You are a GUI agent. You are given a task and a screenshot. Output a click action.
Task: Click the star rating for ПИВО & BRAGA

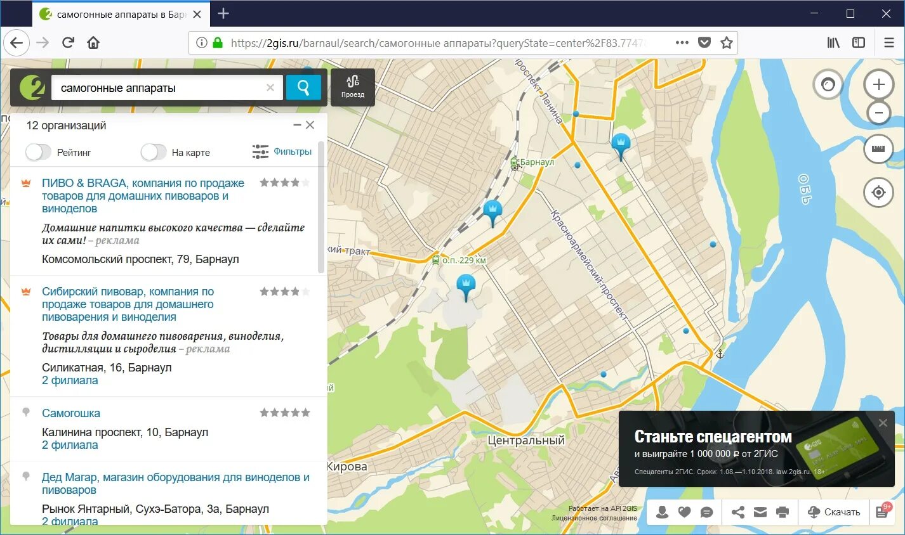(x=285, y=183)
